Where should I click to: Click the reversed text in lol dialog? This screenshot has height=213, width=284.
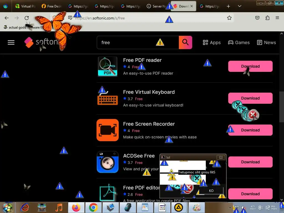click(x=197, y=172)
